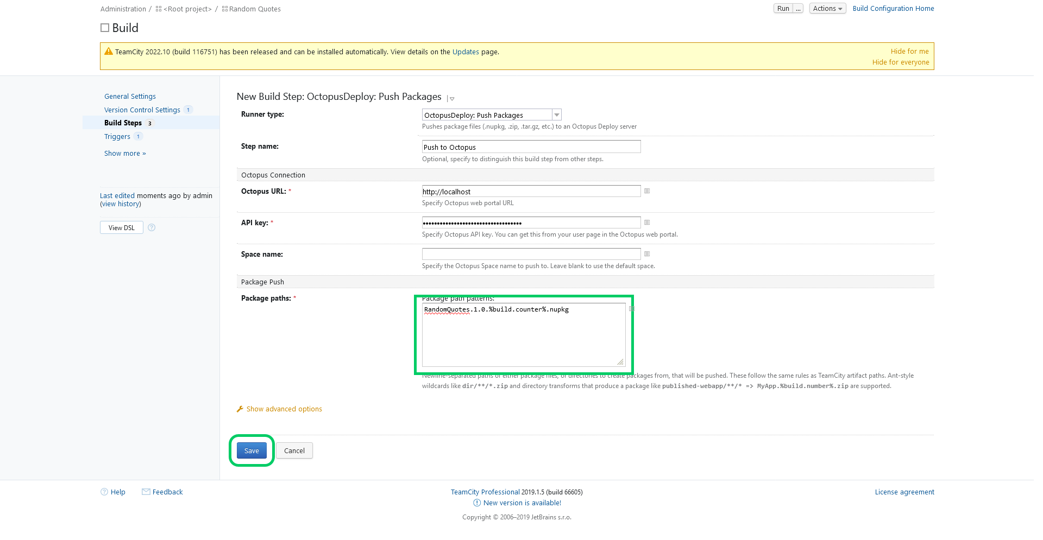Image resolution: width=1043 pixels, height=540 pixels.
Task: Open TeamCity Professional link in footer
Action: [x=485, y=492]
